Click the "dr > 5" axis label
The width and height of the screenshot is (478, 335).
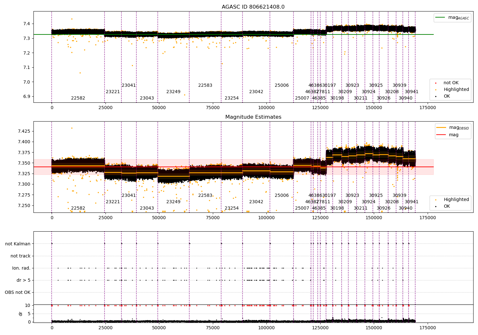24,280
